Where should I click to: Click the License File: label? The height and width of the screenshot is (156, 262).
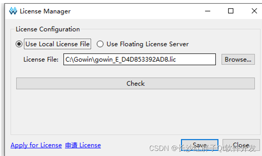click(x=41, y=59)
